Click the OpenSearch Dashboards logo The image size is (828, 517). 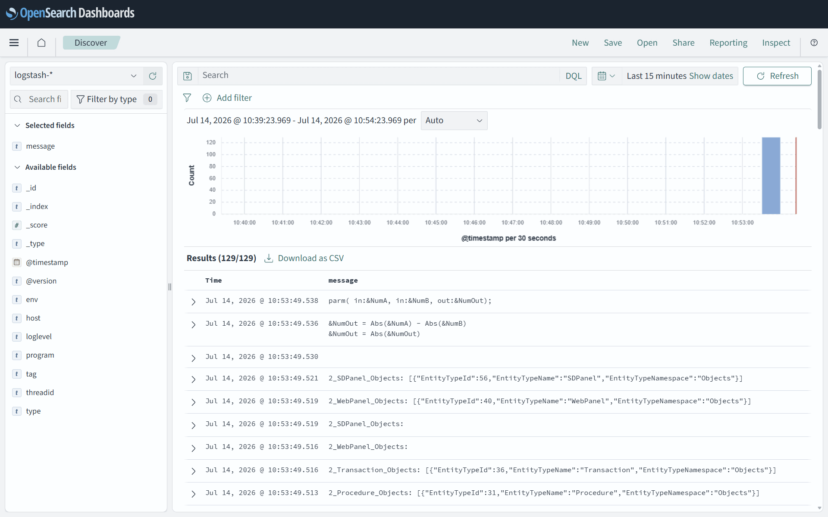pos(70,13)
